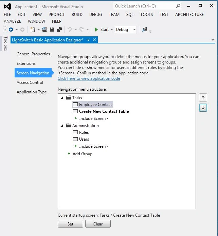Click the Roles screen icon
This screenshot has width=218, height=236.
75,132
